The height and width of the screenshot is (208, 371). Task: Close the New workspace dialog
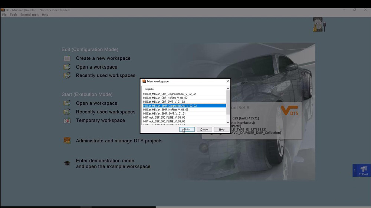coord(228,81)
